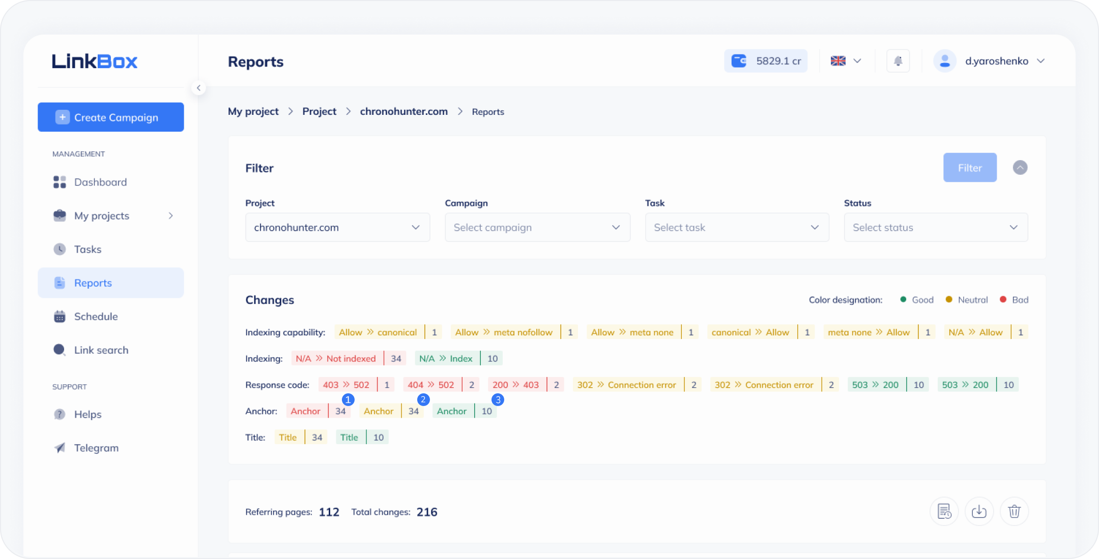
Task: Click the trash delete icon
Action: tap(1015, 511)
